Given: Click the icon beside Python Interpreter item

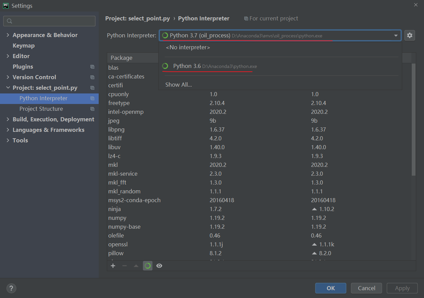Looking at the screenshot, I should point(92,98).
